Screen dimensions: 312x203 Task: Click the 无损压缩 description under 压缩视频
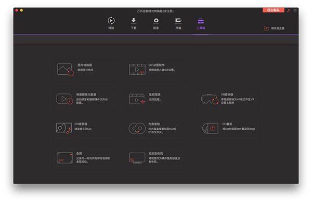pyautogui.click(x=155, y=99)
